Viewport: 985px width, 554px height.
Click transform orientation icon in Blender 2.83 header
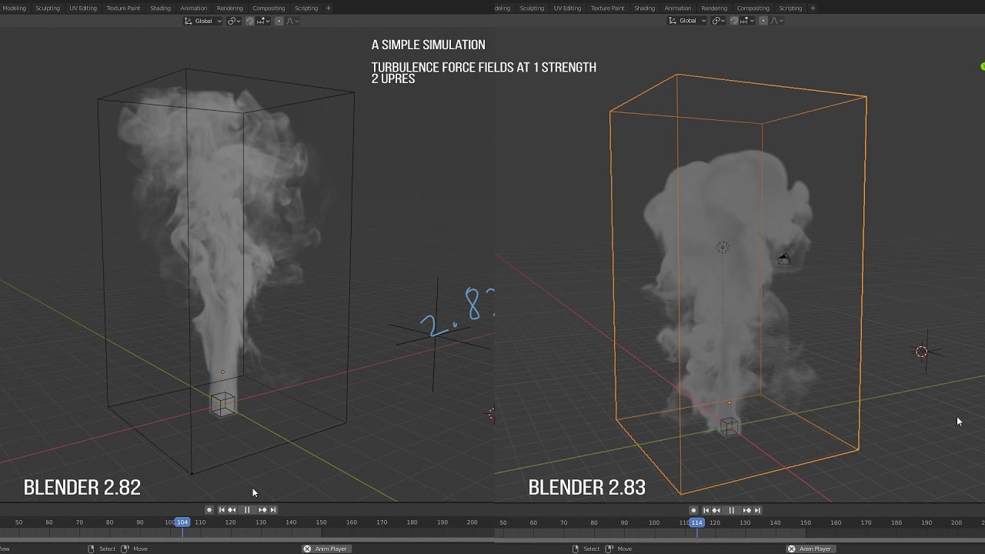[x=673, y=21]
